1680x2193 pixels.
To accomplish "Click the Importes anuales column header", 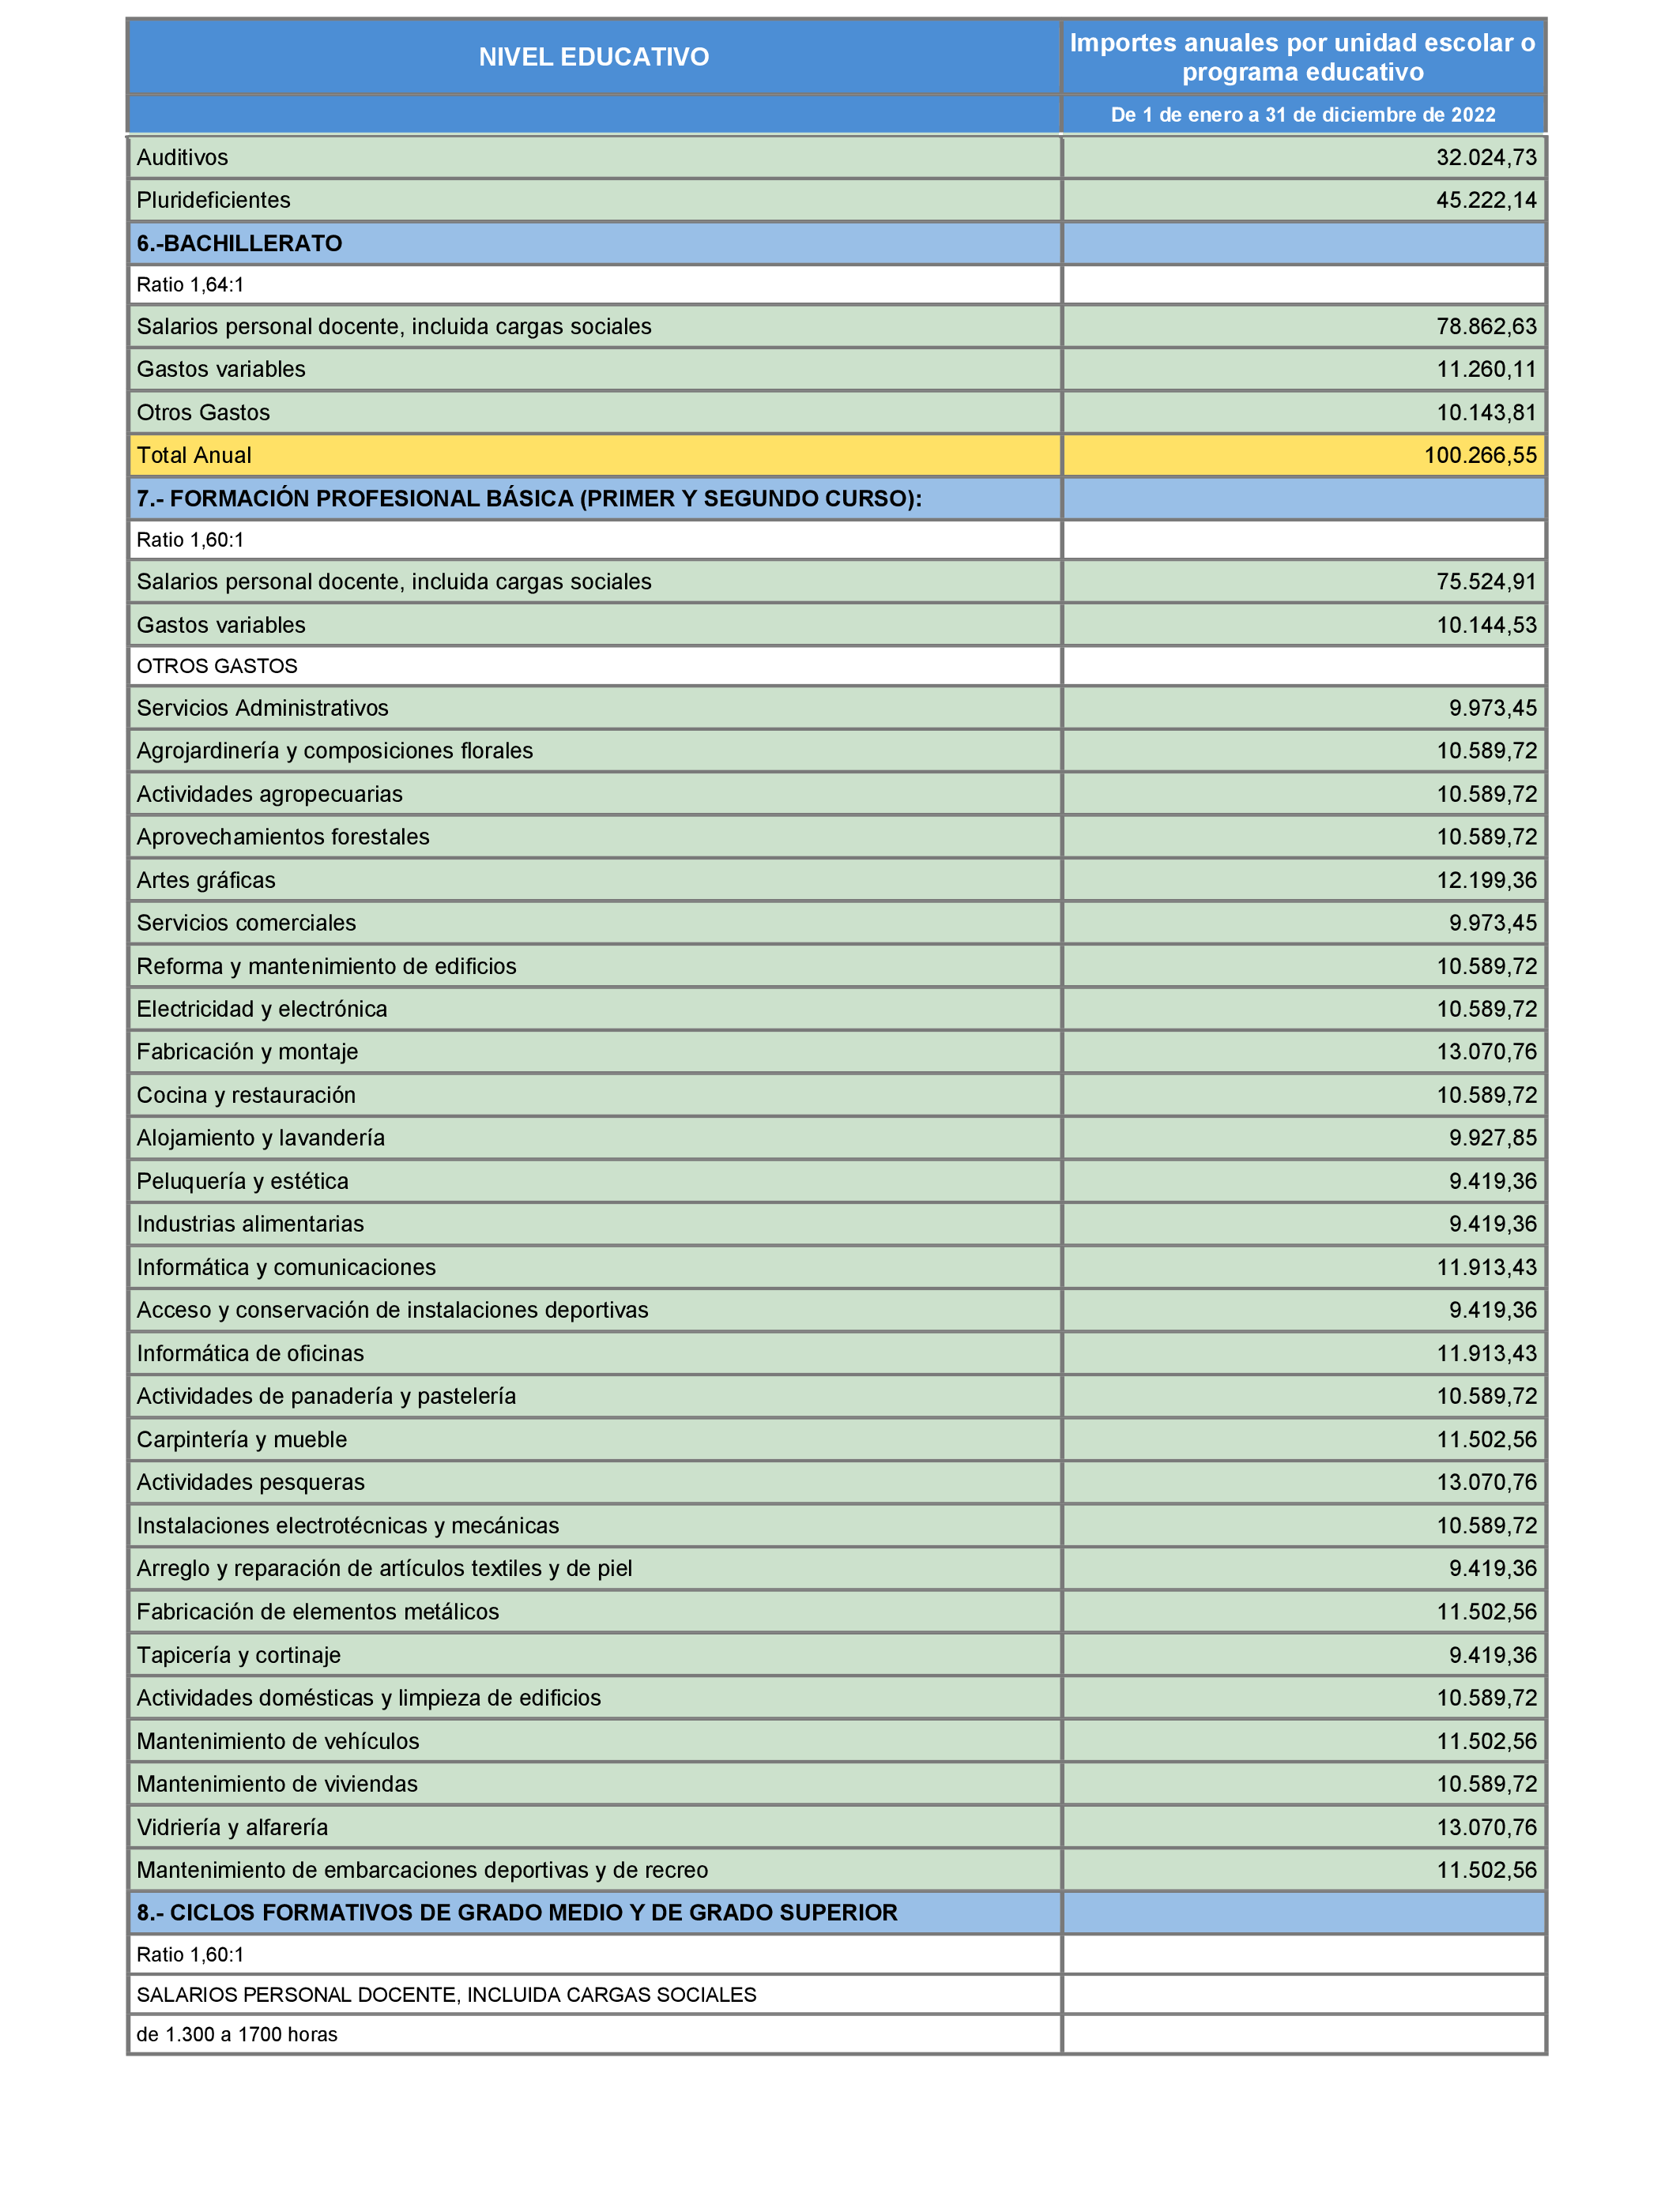I will 1302,57.
